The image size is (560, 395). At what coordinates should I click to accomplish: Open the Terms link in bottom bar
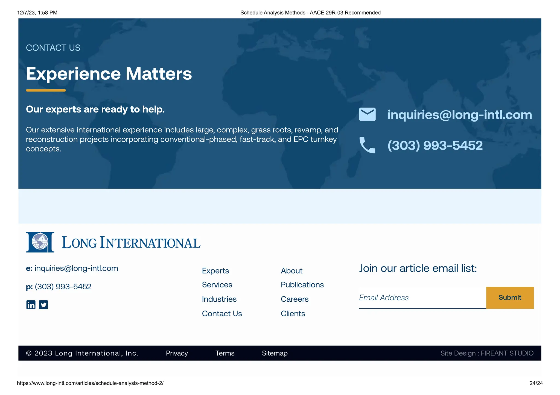click(225, 353)
